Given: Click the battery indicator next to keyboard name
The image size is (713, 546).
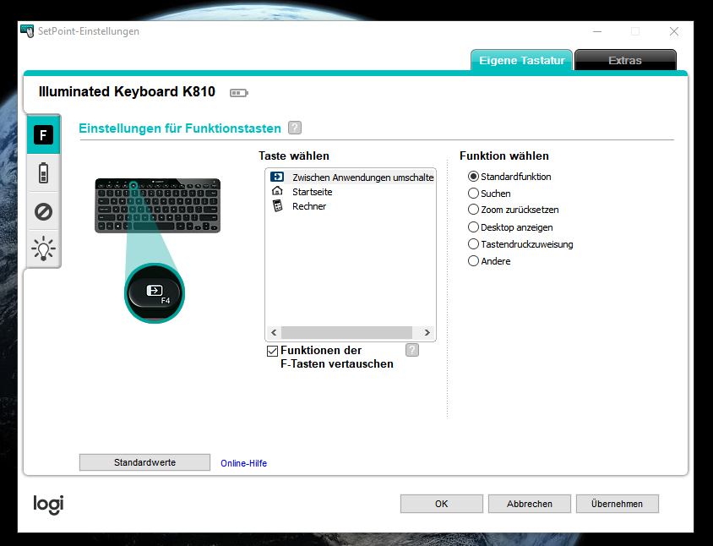Looking at the screenshot, I should pos(239,93).
